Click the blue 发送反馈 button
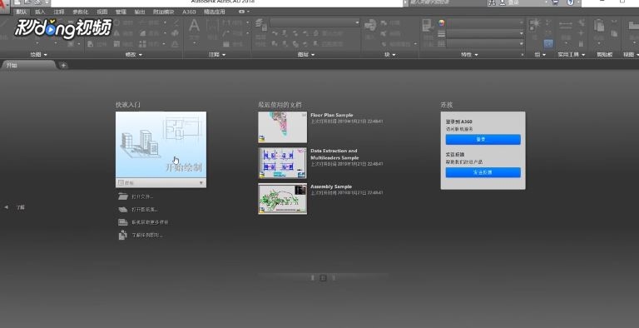The width and height of the screenshot is (639, 328). [483, 172]
